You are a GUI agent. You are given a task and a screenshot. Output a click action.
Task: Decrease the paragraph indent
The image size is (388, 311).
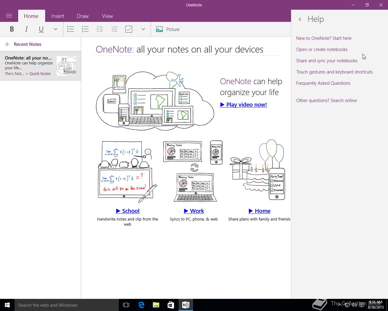point(100,29)
